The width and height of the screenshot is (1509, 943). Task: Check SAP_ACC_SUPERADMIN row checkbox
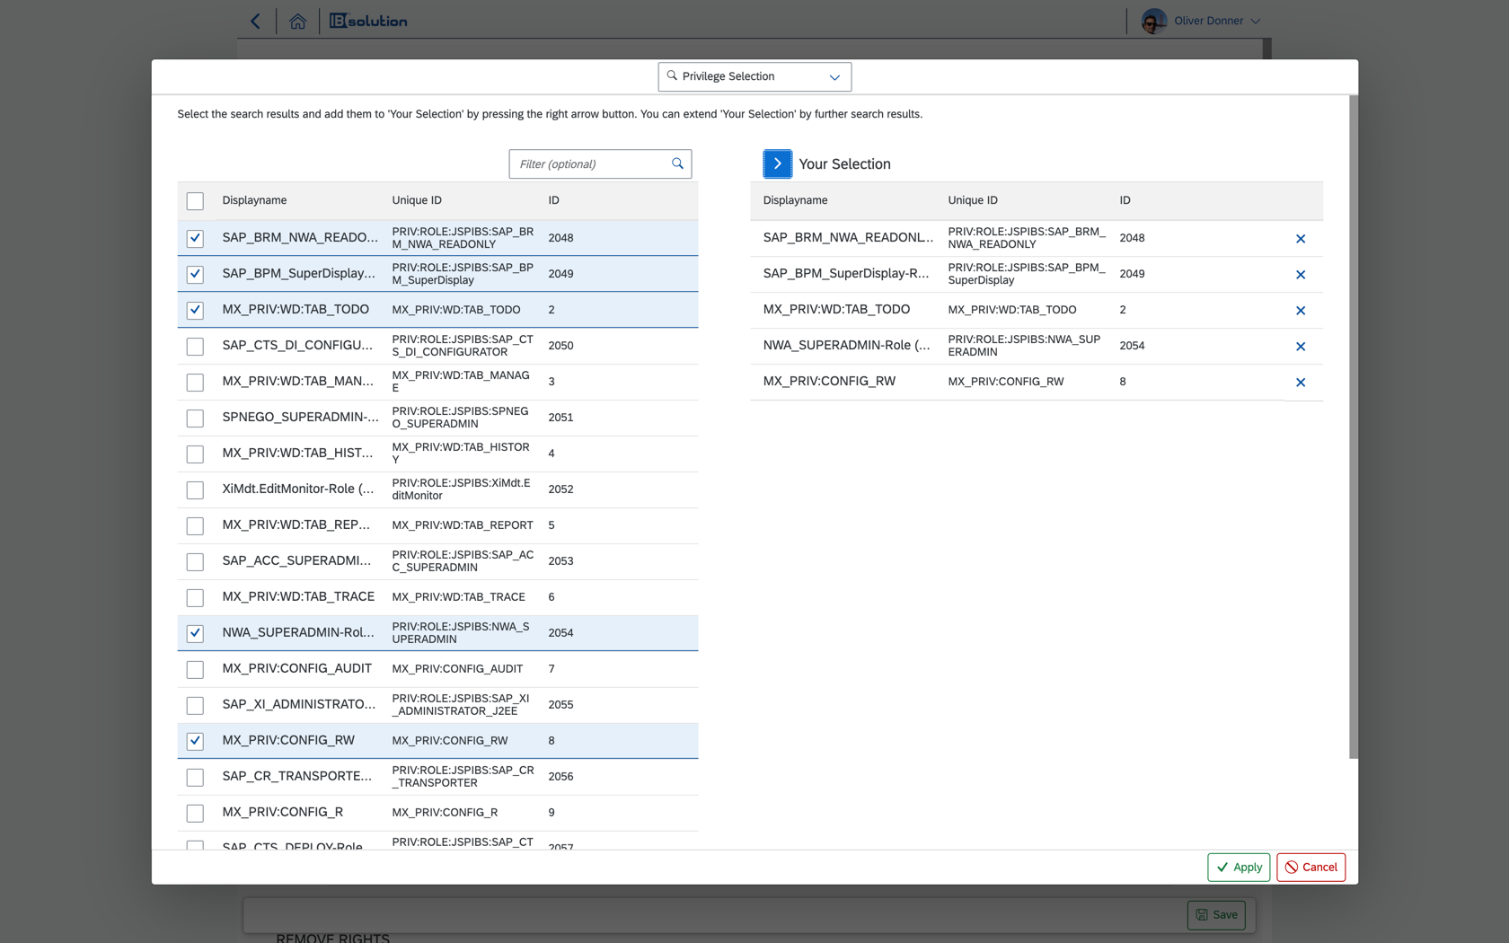tap(195, 561)
